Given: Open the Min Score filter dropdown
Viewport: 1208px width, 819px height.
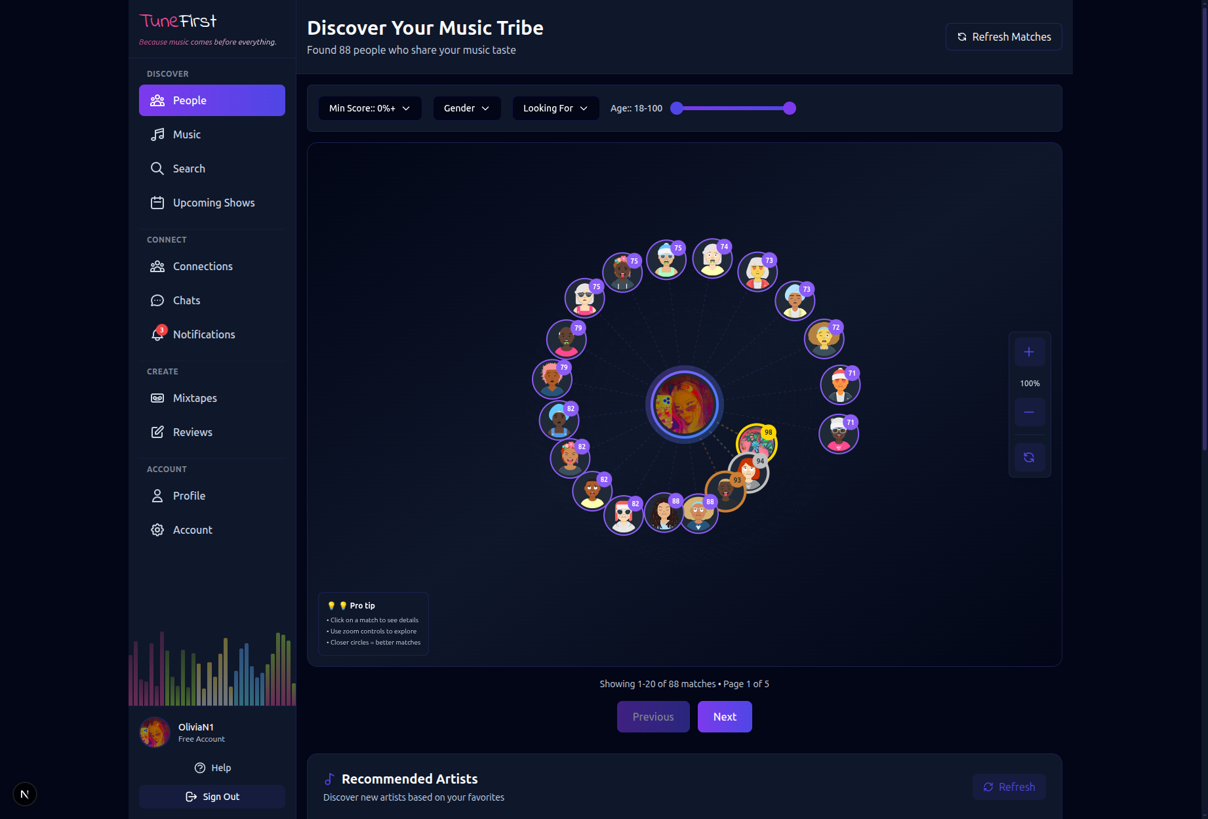Looking at the screenshot, I should point(369,108).
